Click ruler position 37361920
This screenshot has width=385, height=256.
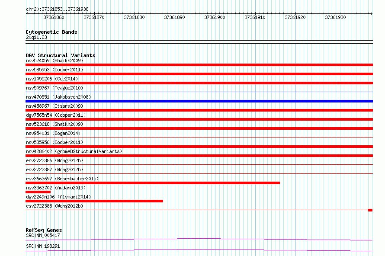(295, 17)
